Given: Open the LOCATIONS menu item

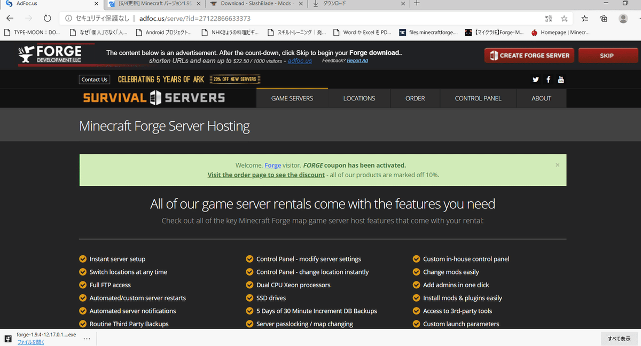Looking at the screenshot, I should click(x=359, y=98).
